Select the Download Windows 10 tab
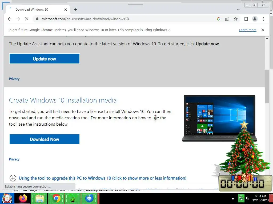The width and height of the screenshot is (273, 204). coord(38,10)
